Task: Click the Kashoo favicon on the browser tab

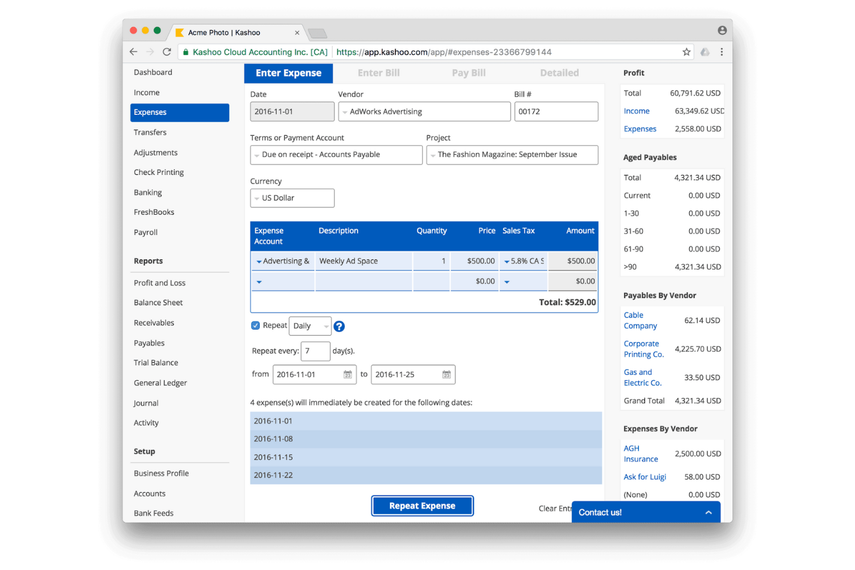Action: click(x=180, y=32)
